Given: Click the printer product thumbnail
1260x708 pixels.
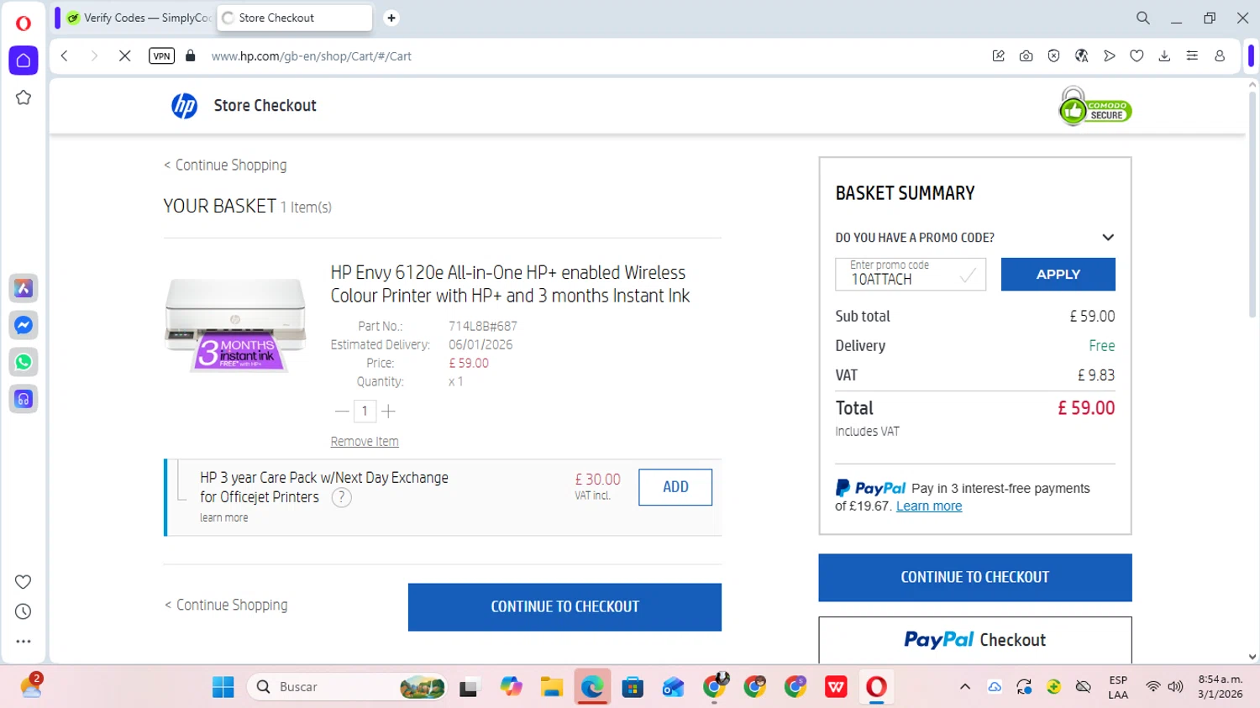Looking at the screenshot, I should pyautogui.click(x=236, y=325).
